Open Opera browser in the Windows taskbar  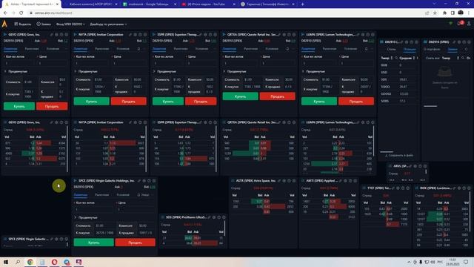pyautogui.click(x=54, y=262)
